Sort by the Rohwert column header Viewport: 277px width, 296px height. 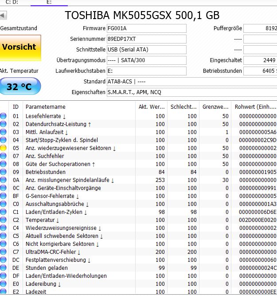pyautogui.click(x=255, y=107)
